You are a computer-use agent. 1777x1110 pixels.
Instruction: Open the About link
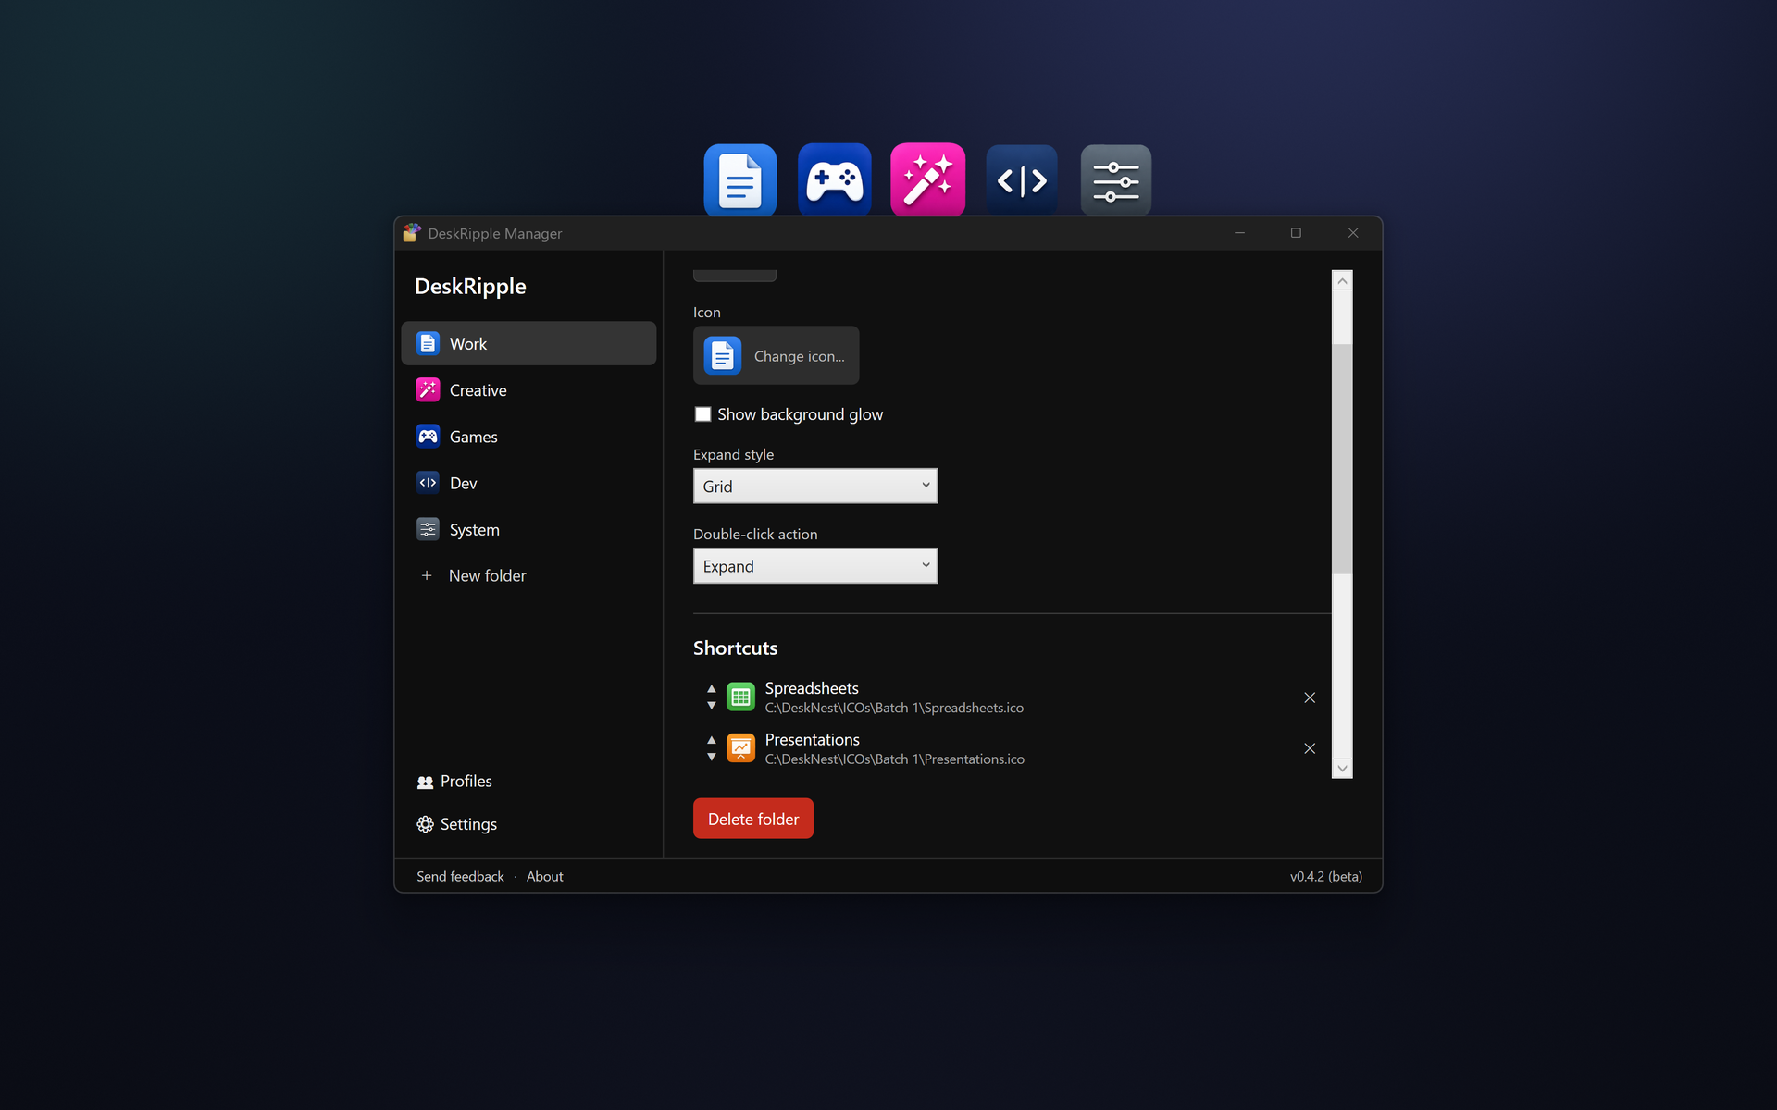544,876
